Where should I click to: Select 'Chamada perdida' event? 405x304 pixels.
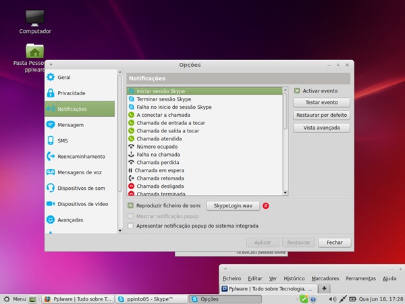point(205,162)
